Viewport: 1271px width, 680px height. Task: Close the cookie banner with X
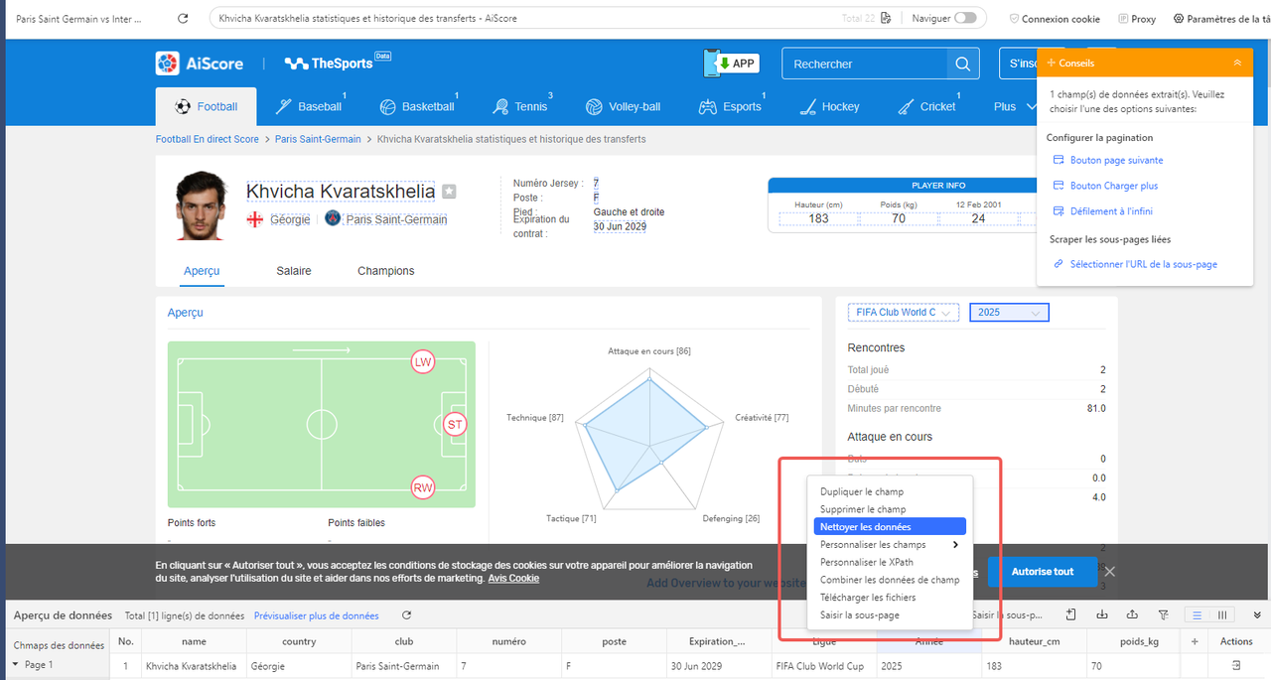click(x=1109, y=572)
